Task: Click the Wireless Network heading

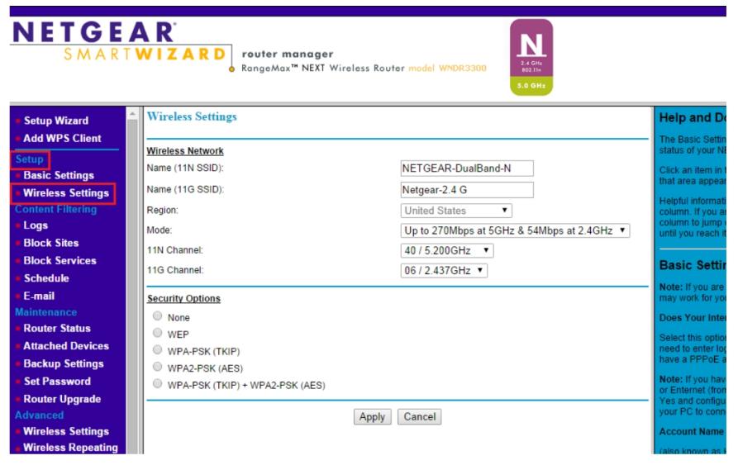Action: pos(185,151)
